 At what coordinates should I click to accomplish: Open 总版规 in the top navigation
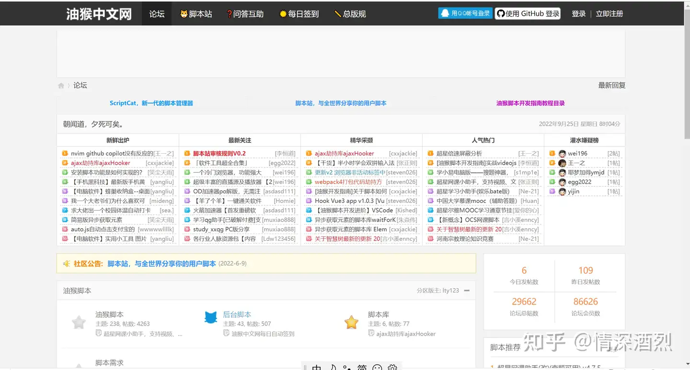point(350,14)
